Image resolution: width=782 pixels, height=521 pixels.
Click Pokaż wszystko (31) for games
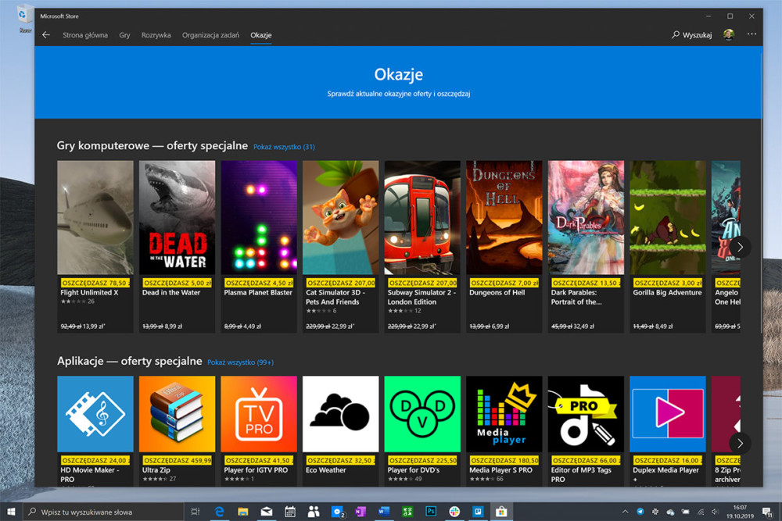tap(284, 147)
